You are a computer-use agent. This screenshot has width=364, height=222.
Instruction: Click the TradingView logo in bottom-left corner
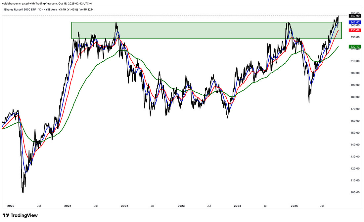coord(20,215)
